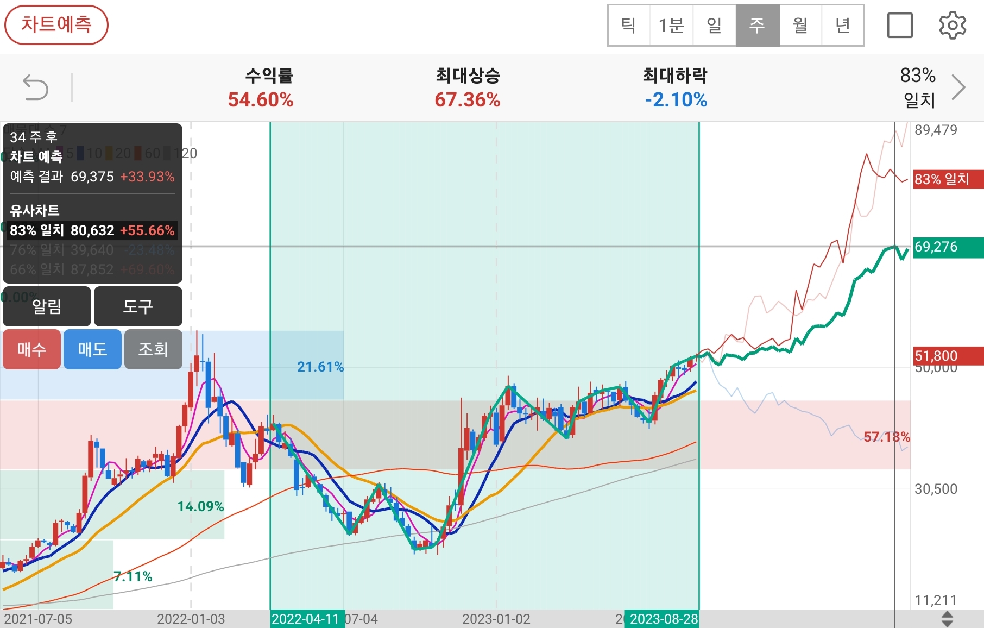
Task: Click the 89,479 price axis label
Action: [936, 130]
